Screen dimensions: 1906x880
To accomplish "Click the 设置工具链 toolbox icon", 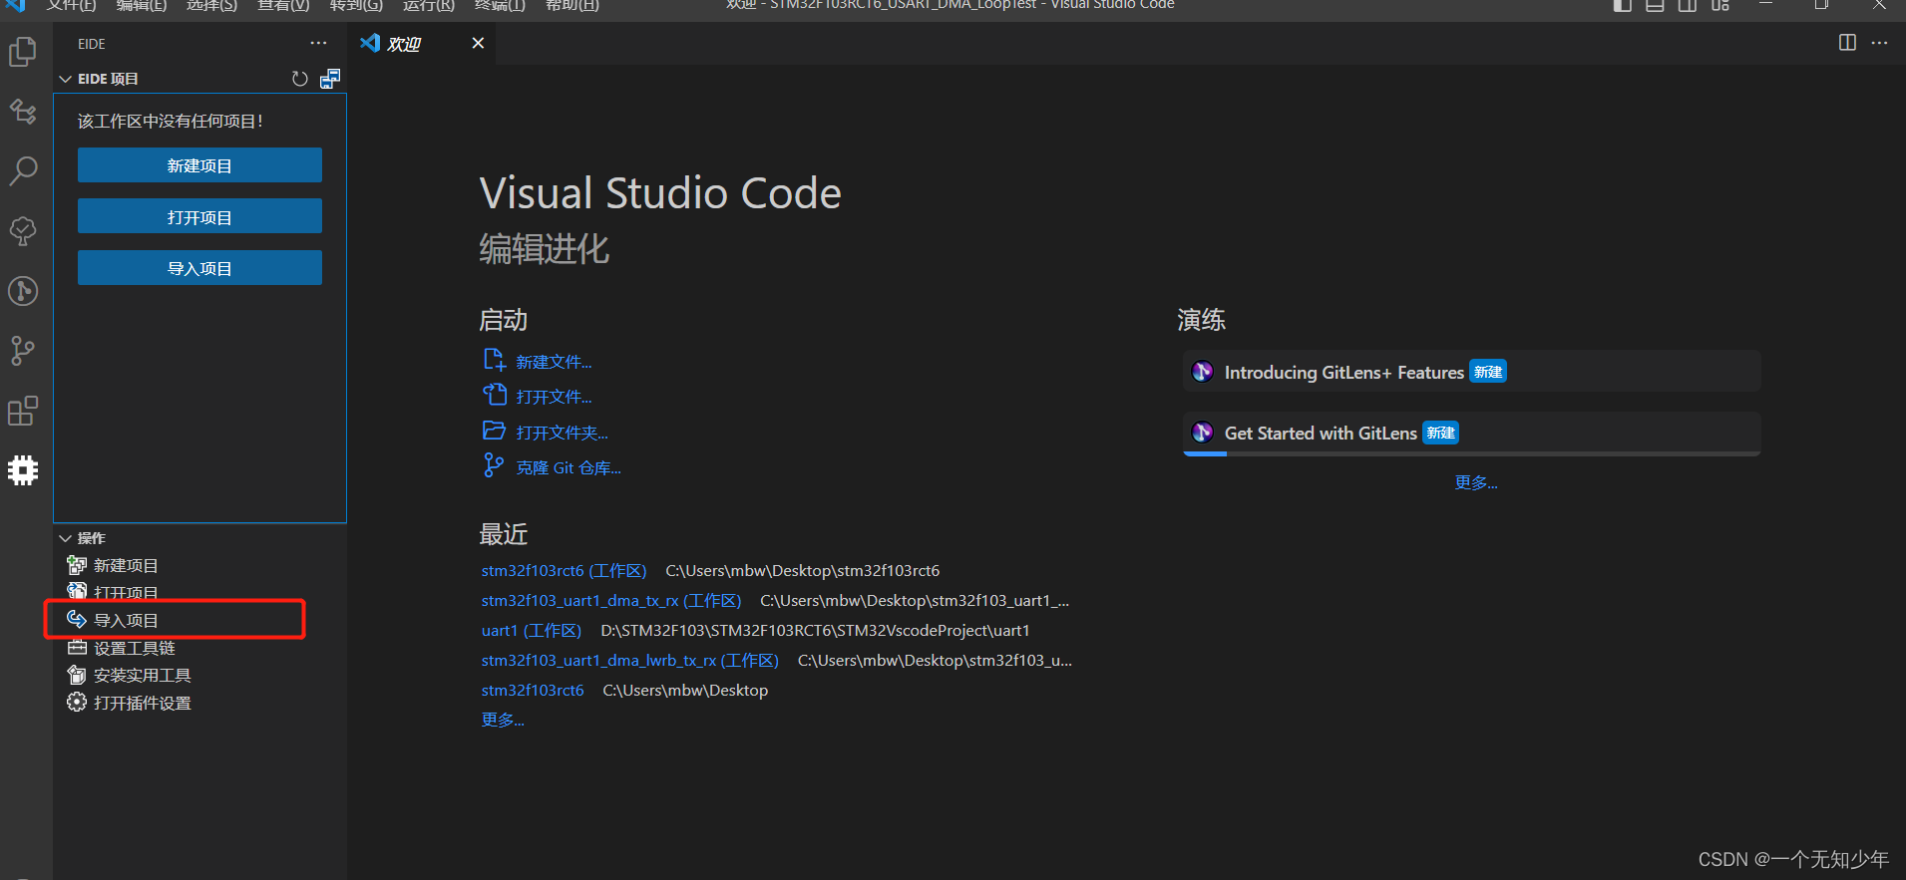I will (x=77, y=647).
